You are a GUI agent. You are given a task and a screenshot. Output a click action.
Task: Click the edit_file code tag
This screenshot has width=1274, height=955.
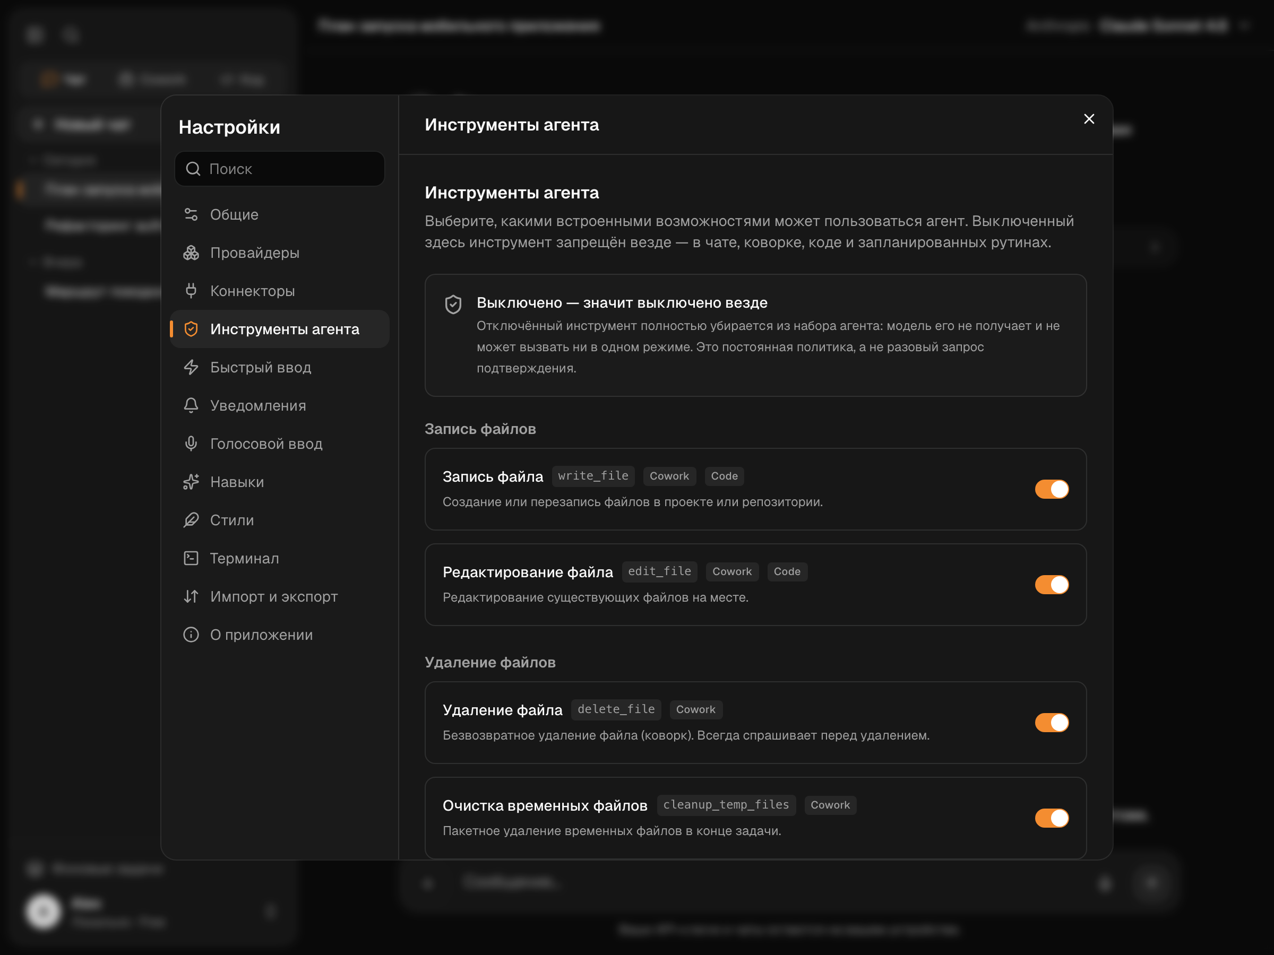pos(659,571)
